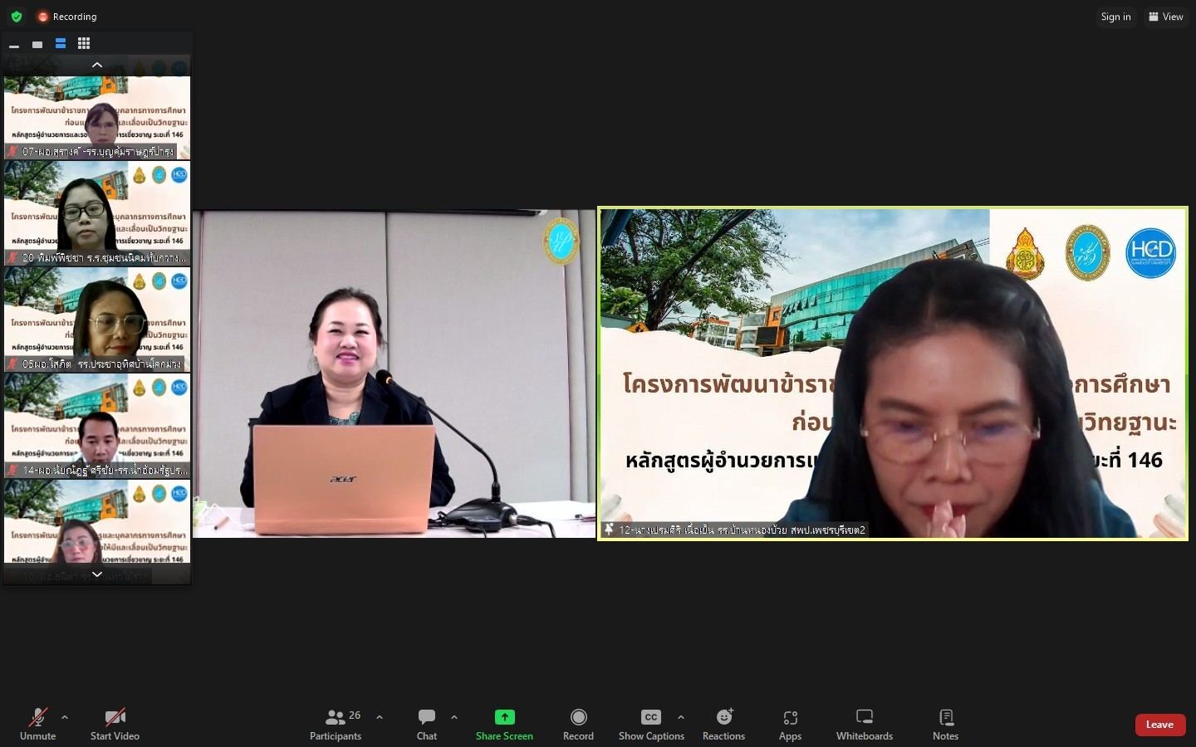Turn on camera with Start Video

[x=115, y=724]
